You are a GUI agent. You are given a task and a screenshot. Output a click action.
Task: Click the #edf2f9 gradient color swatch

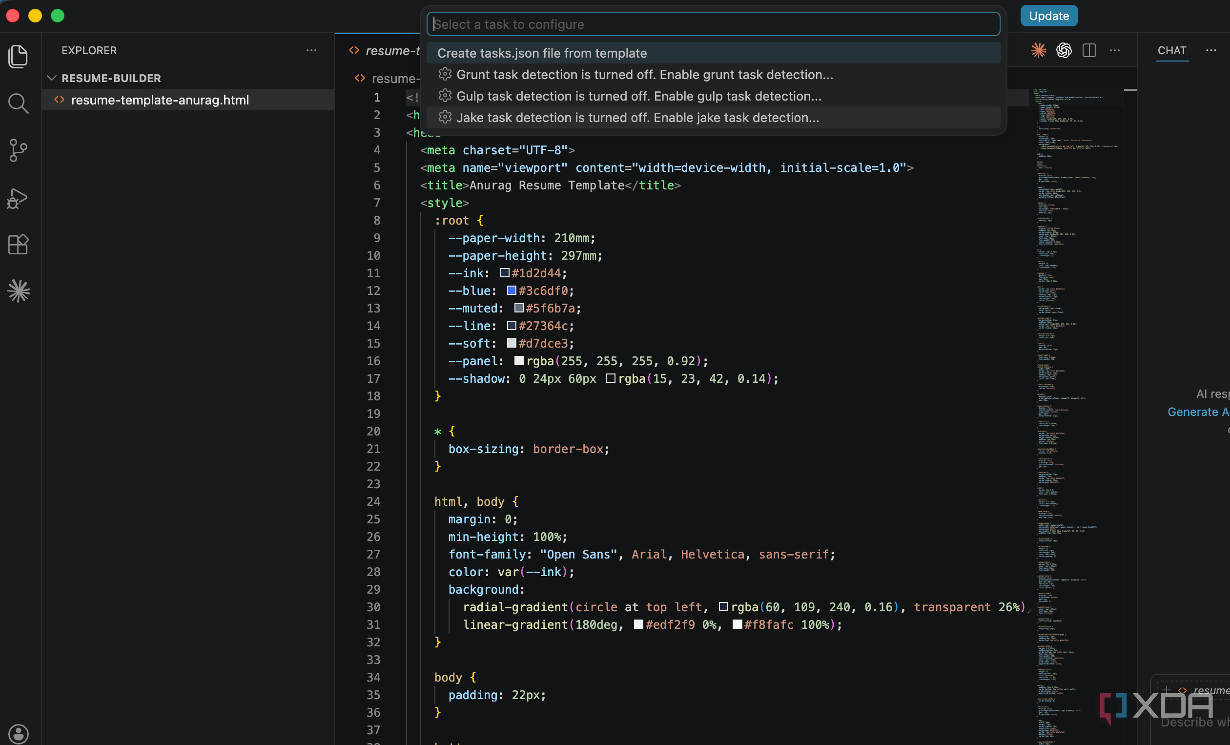click(x=638, y=623)
